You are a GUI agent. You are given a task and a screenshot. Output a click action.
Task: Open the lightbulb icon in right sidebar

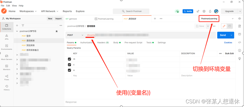tap(239, 58)
